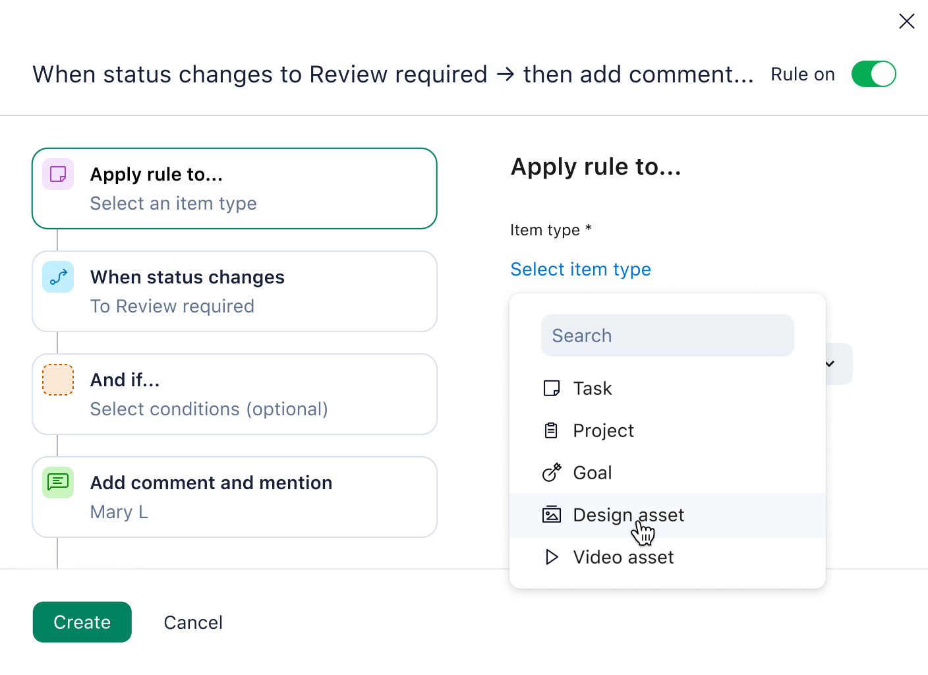928x675 pixels.
Task: Pick Goal in the item type list
Action: (592, 473)
